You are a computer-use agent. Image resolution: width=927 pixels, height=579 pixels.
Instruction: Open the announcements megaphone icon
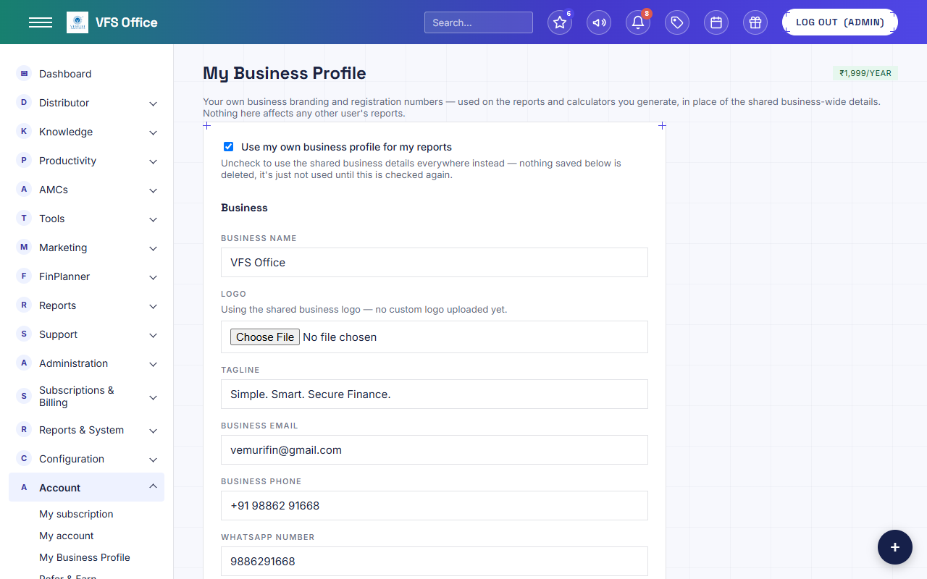click(x=599, y=22)
